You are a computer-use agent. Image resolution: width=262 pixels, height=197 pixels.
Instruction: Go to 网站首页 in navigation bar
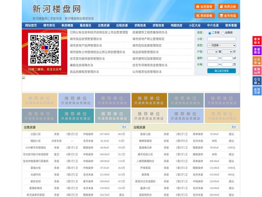click(x=31, y=26)
